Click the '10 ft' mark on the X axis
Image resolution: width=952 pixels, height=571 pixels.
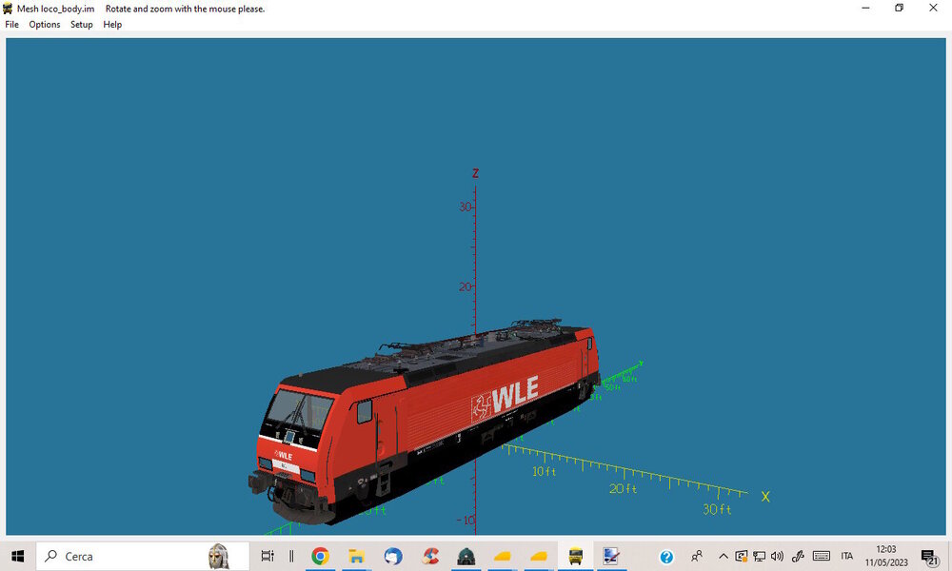pyautogui.click(x=544, y=471)
